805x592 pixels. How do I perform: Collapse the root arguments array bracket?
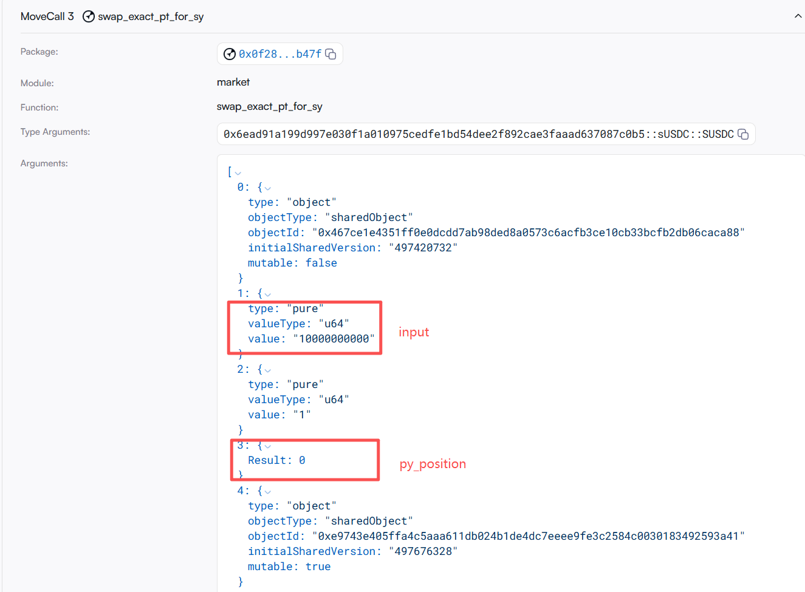pos(238,173)
